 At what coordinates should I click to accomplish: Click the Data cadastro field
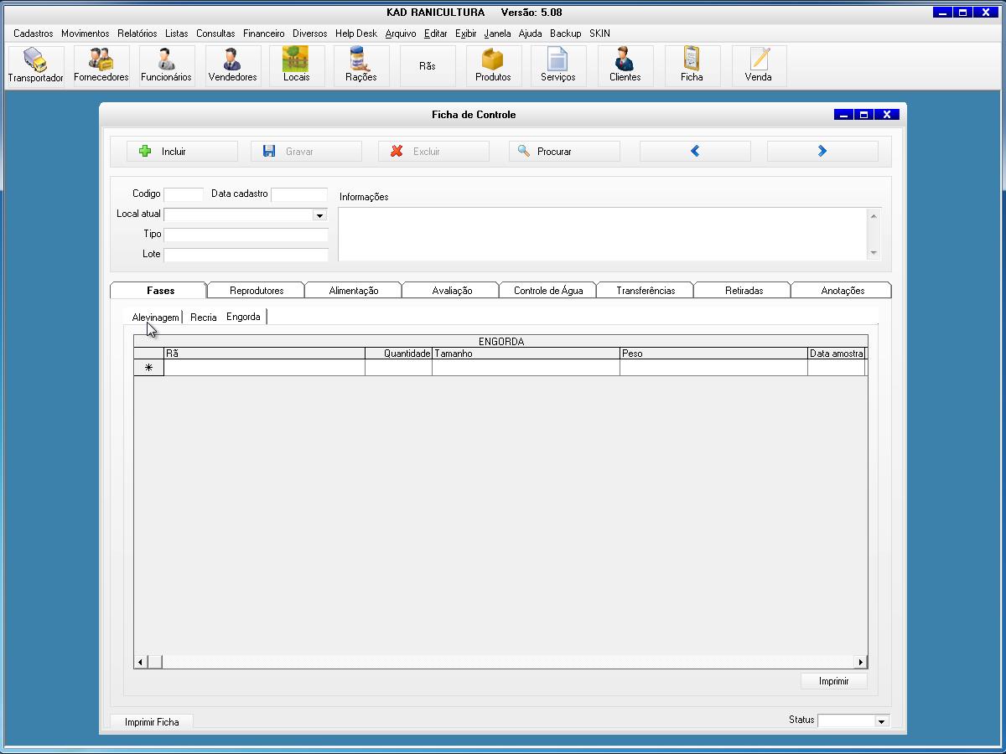[299, 194]
